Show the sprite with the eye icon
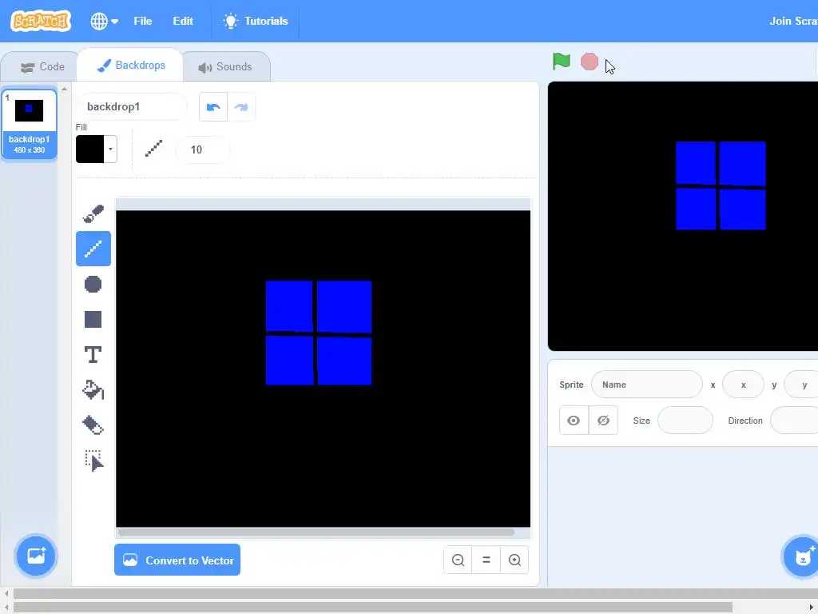The height and width of the screenshot is (614, 818). [574, 421]
